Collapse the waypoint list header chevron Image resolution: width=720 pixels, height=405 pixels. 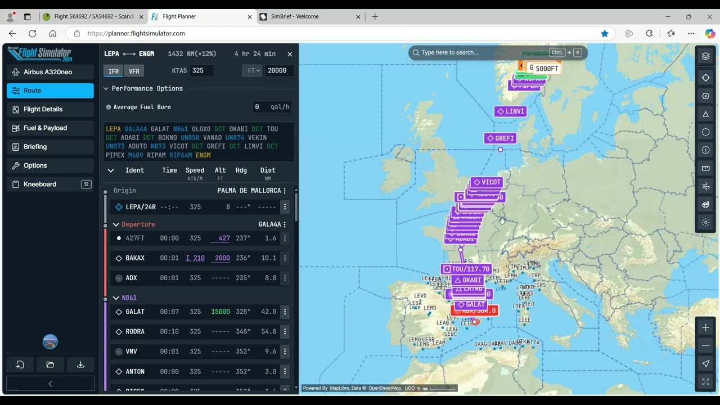pos(111,170)
